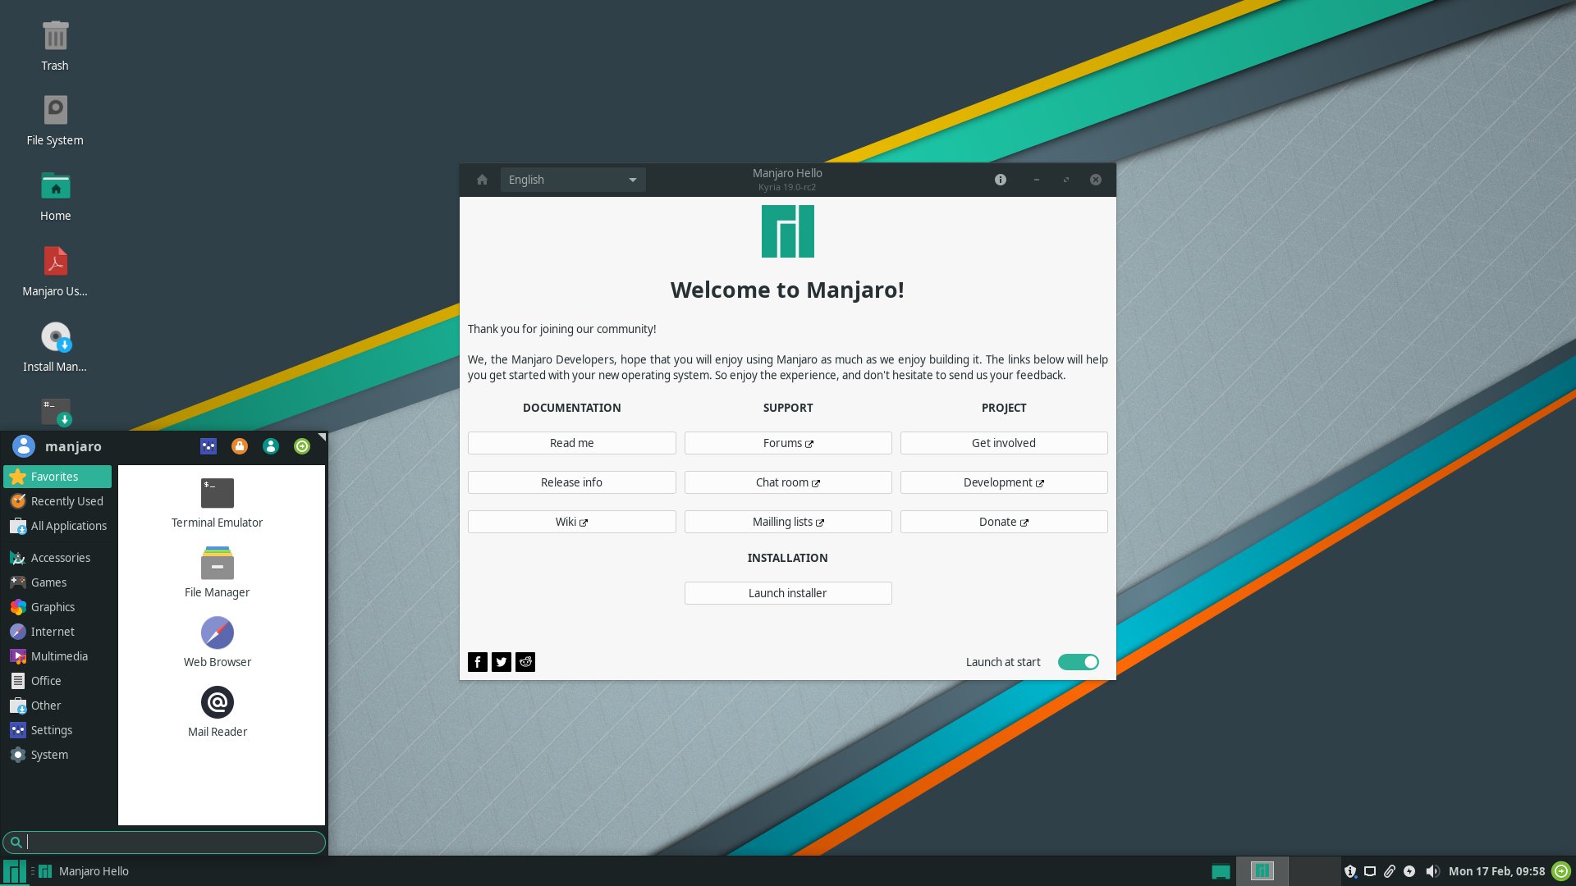1576x886 pixels.
Task: Click the Terminal Emulator icon
Action: click(x=217, y=493)
